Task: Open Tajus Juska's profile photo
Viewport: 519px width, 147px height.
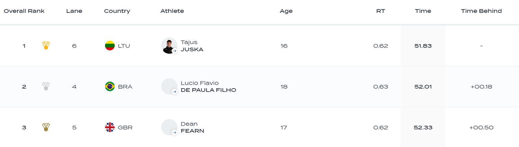Action: (x=169, y=45)
